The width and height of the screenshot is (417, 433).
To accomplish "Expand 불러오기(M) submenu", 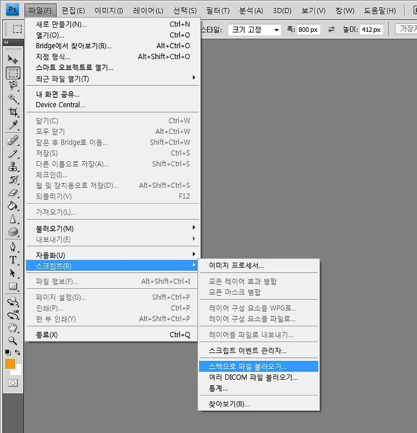I will point(112,228).
